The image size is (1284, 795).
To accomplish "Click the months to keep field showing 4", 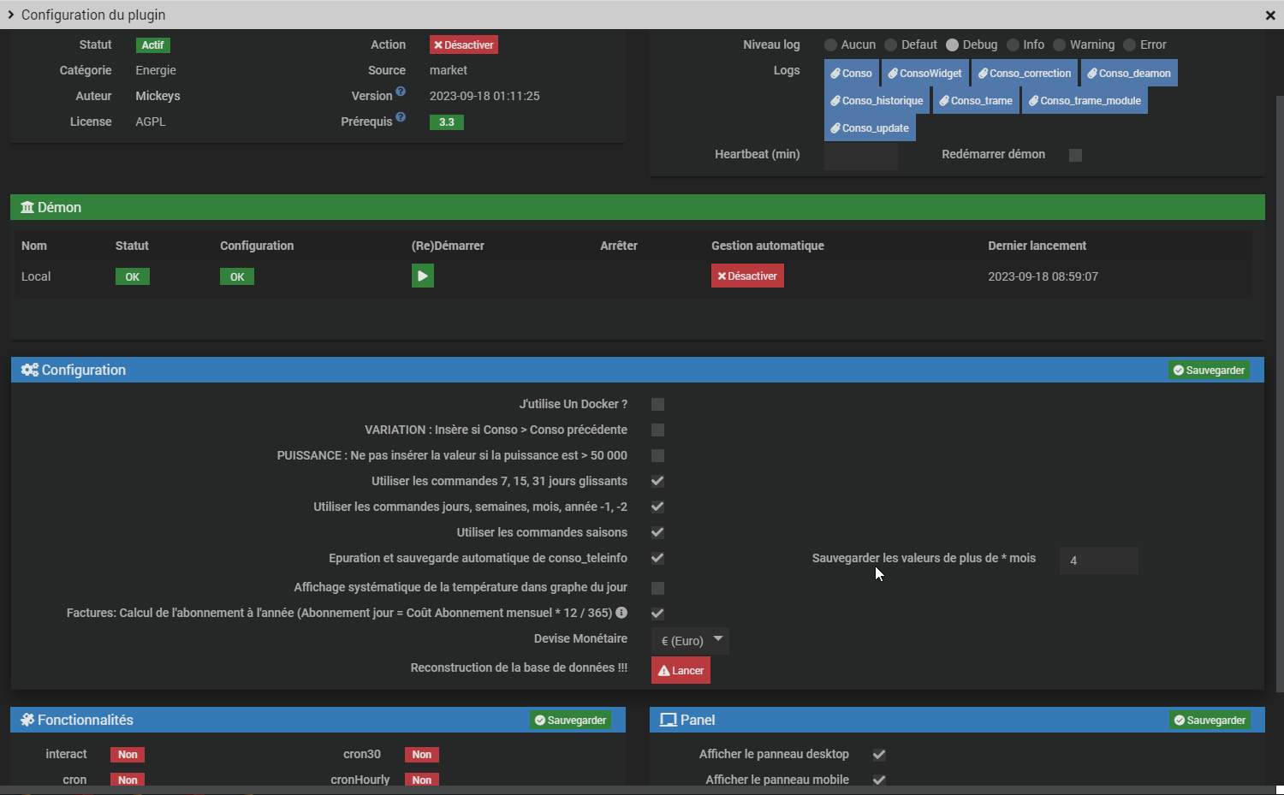I will tap(1099, 561).
